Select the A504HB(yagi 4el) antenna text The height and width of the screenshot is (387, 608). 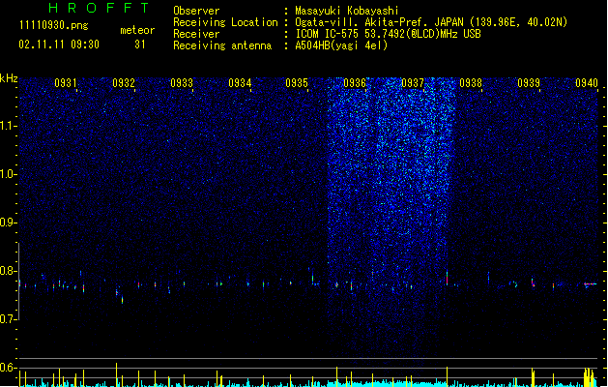tap(341, 45)
